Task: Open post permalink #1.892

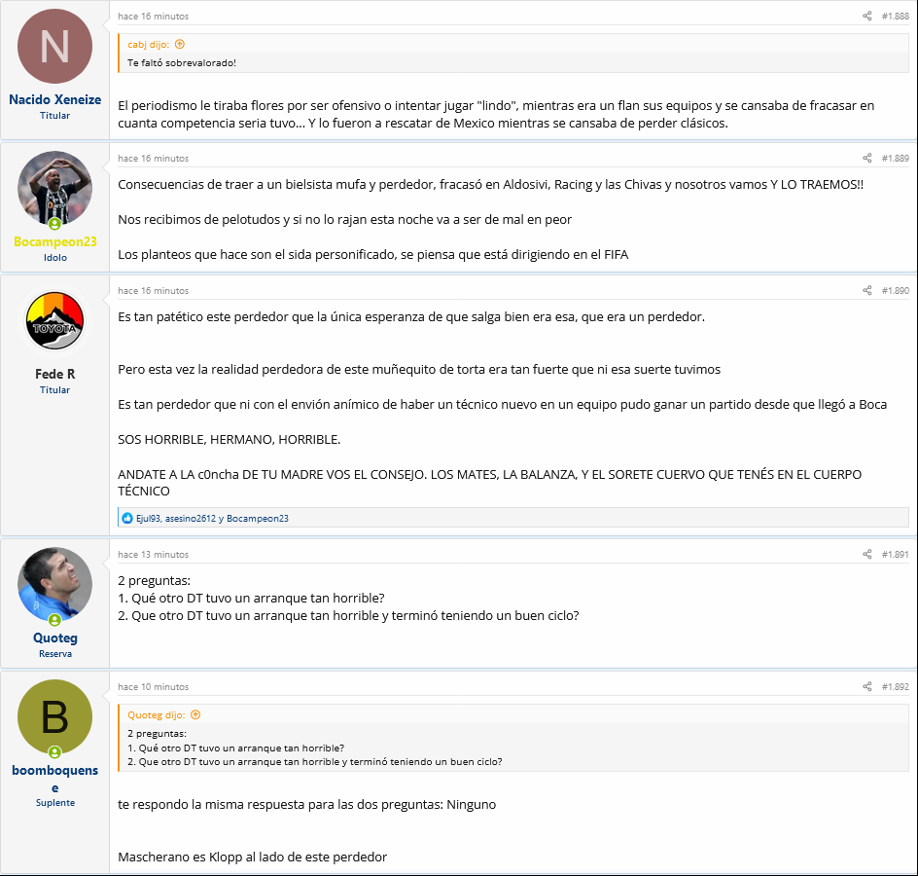Action: [x=896, y=686]
